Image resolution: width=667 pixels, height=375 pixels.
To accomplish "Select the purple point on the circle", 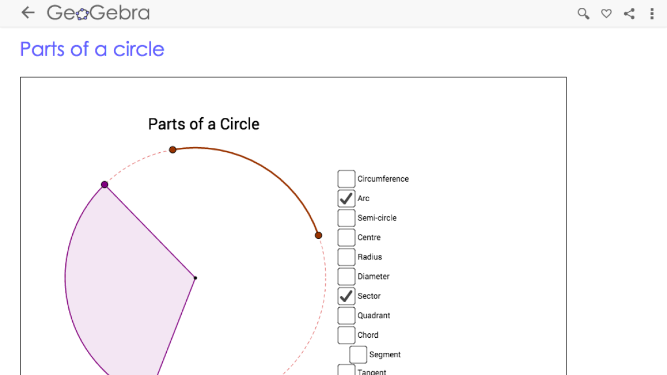I will point(104,184).
